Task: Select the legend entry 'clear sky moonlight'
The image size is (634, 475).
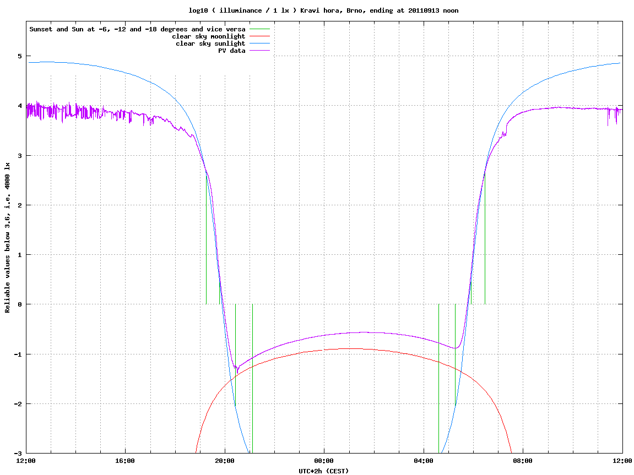Action: tap(208, 36)
